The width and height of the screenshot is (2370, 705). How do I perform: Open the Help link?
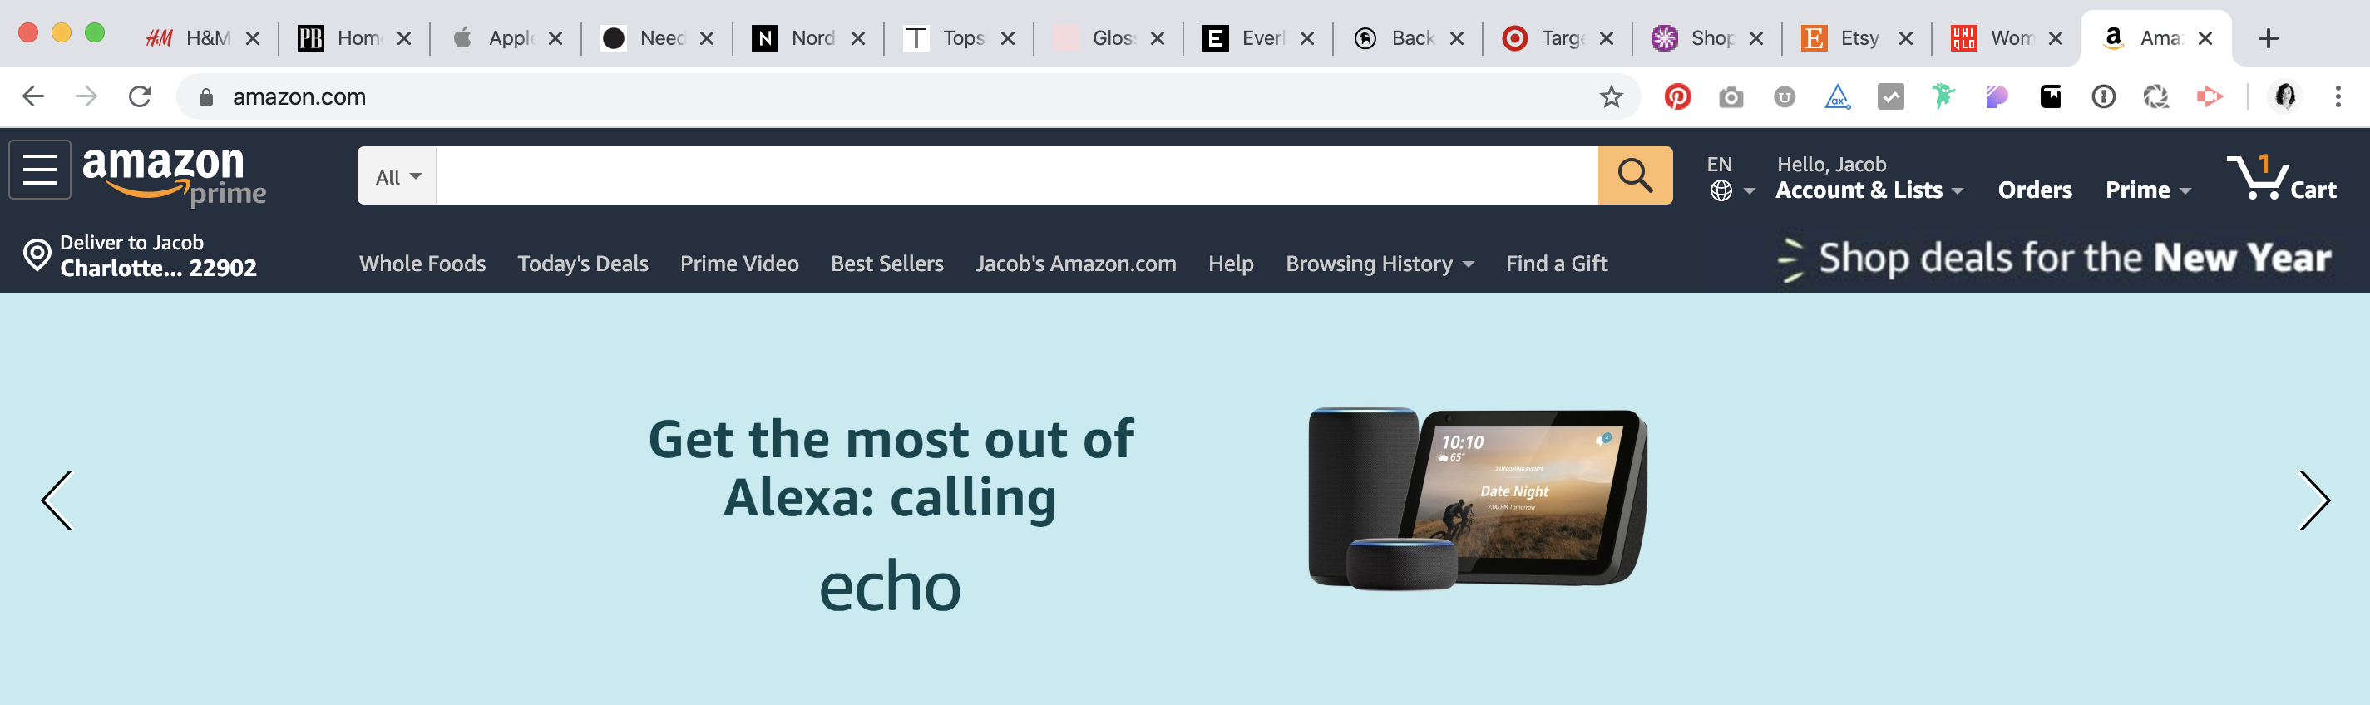coord(1230,264)
